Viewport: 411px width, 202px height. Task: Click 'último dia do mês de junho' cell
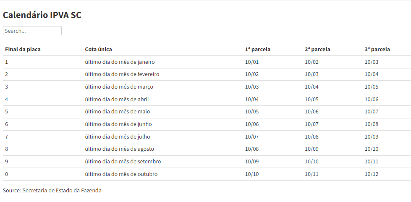(x=118, y=124)
